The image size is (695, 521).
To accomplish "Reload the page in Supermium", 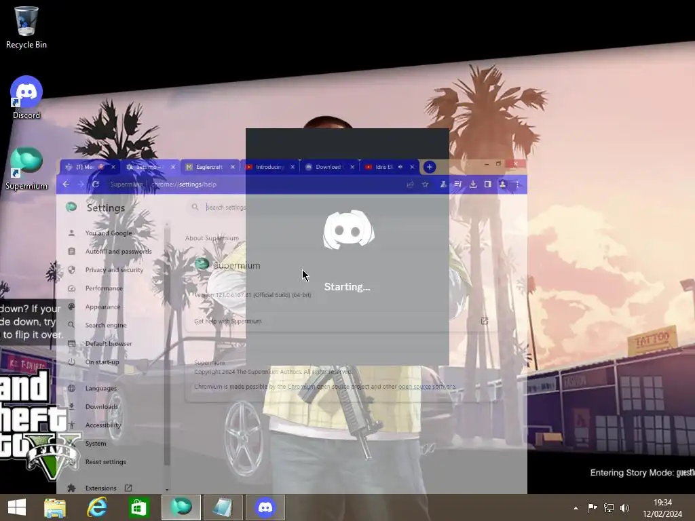I will click(95, 185).
